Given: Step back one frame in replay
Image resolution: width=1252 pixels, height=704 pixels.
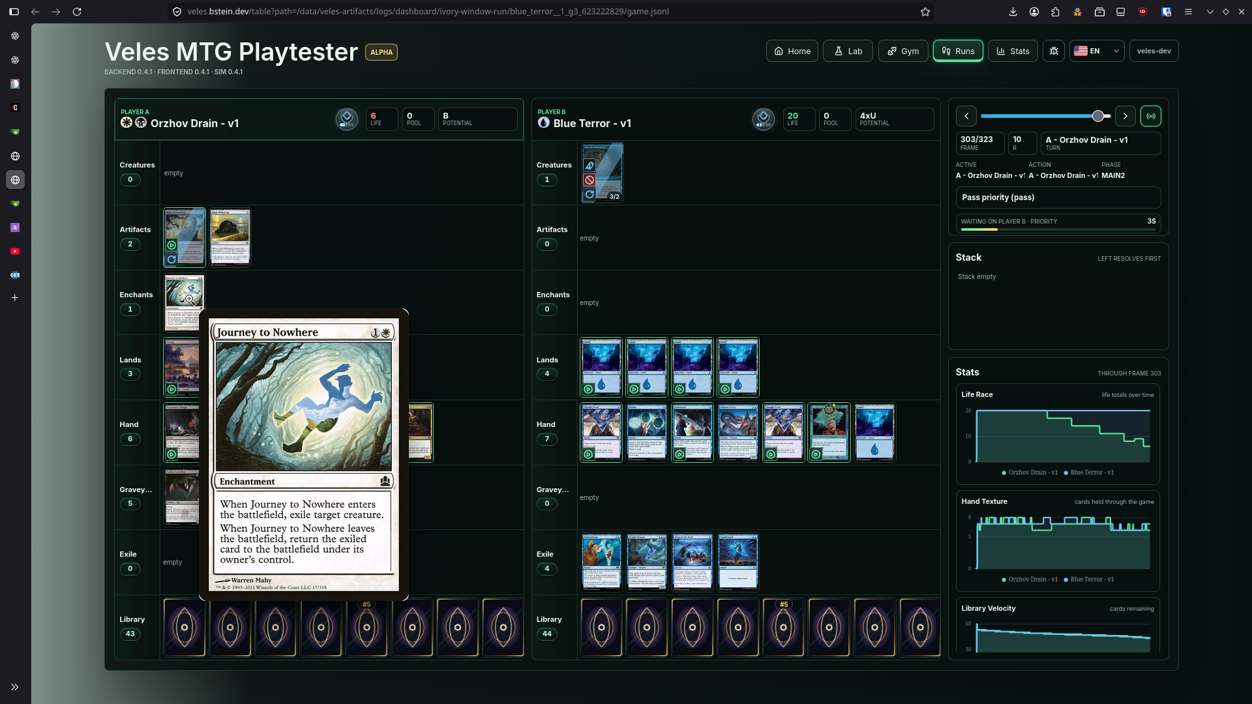Looking at the screenshot, I should click(x=966, y=116).
